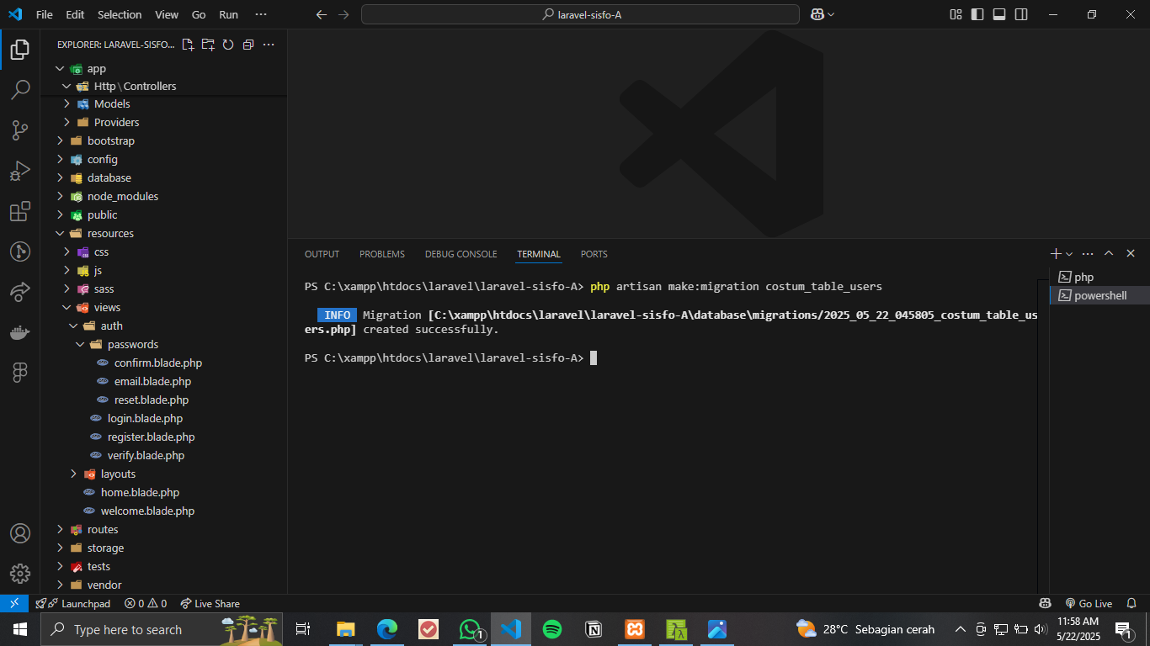This screenshot has height=646, width=1150.
Task: Collapse the resources folder
Action: tap(110, 233)
